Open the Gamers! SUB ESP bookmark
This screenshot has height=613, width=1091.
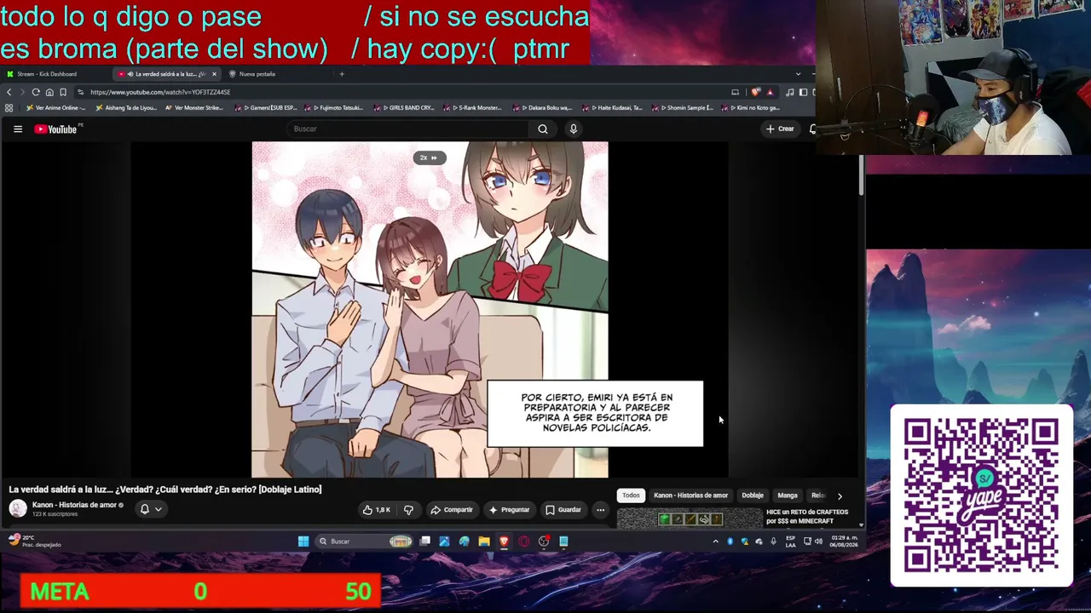coord(266,108)
